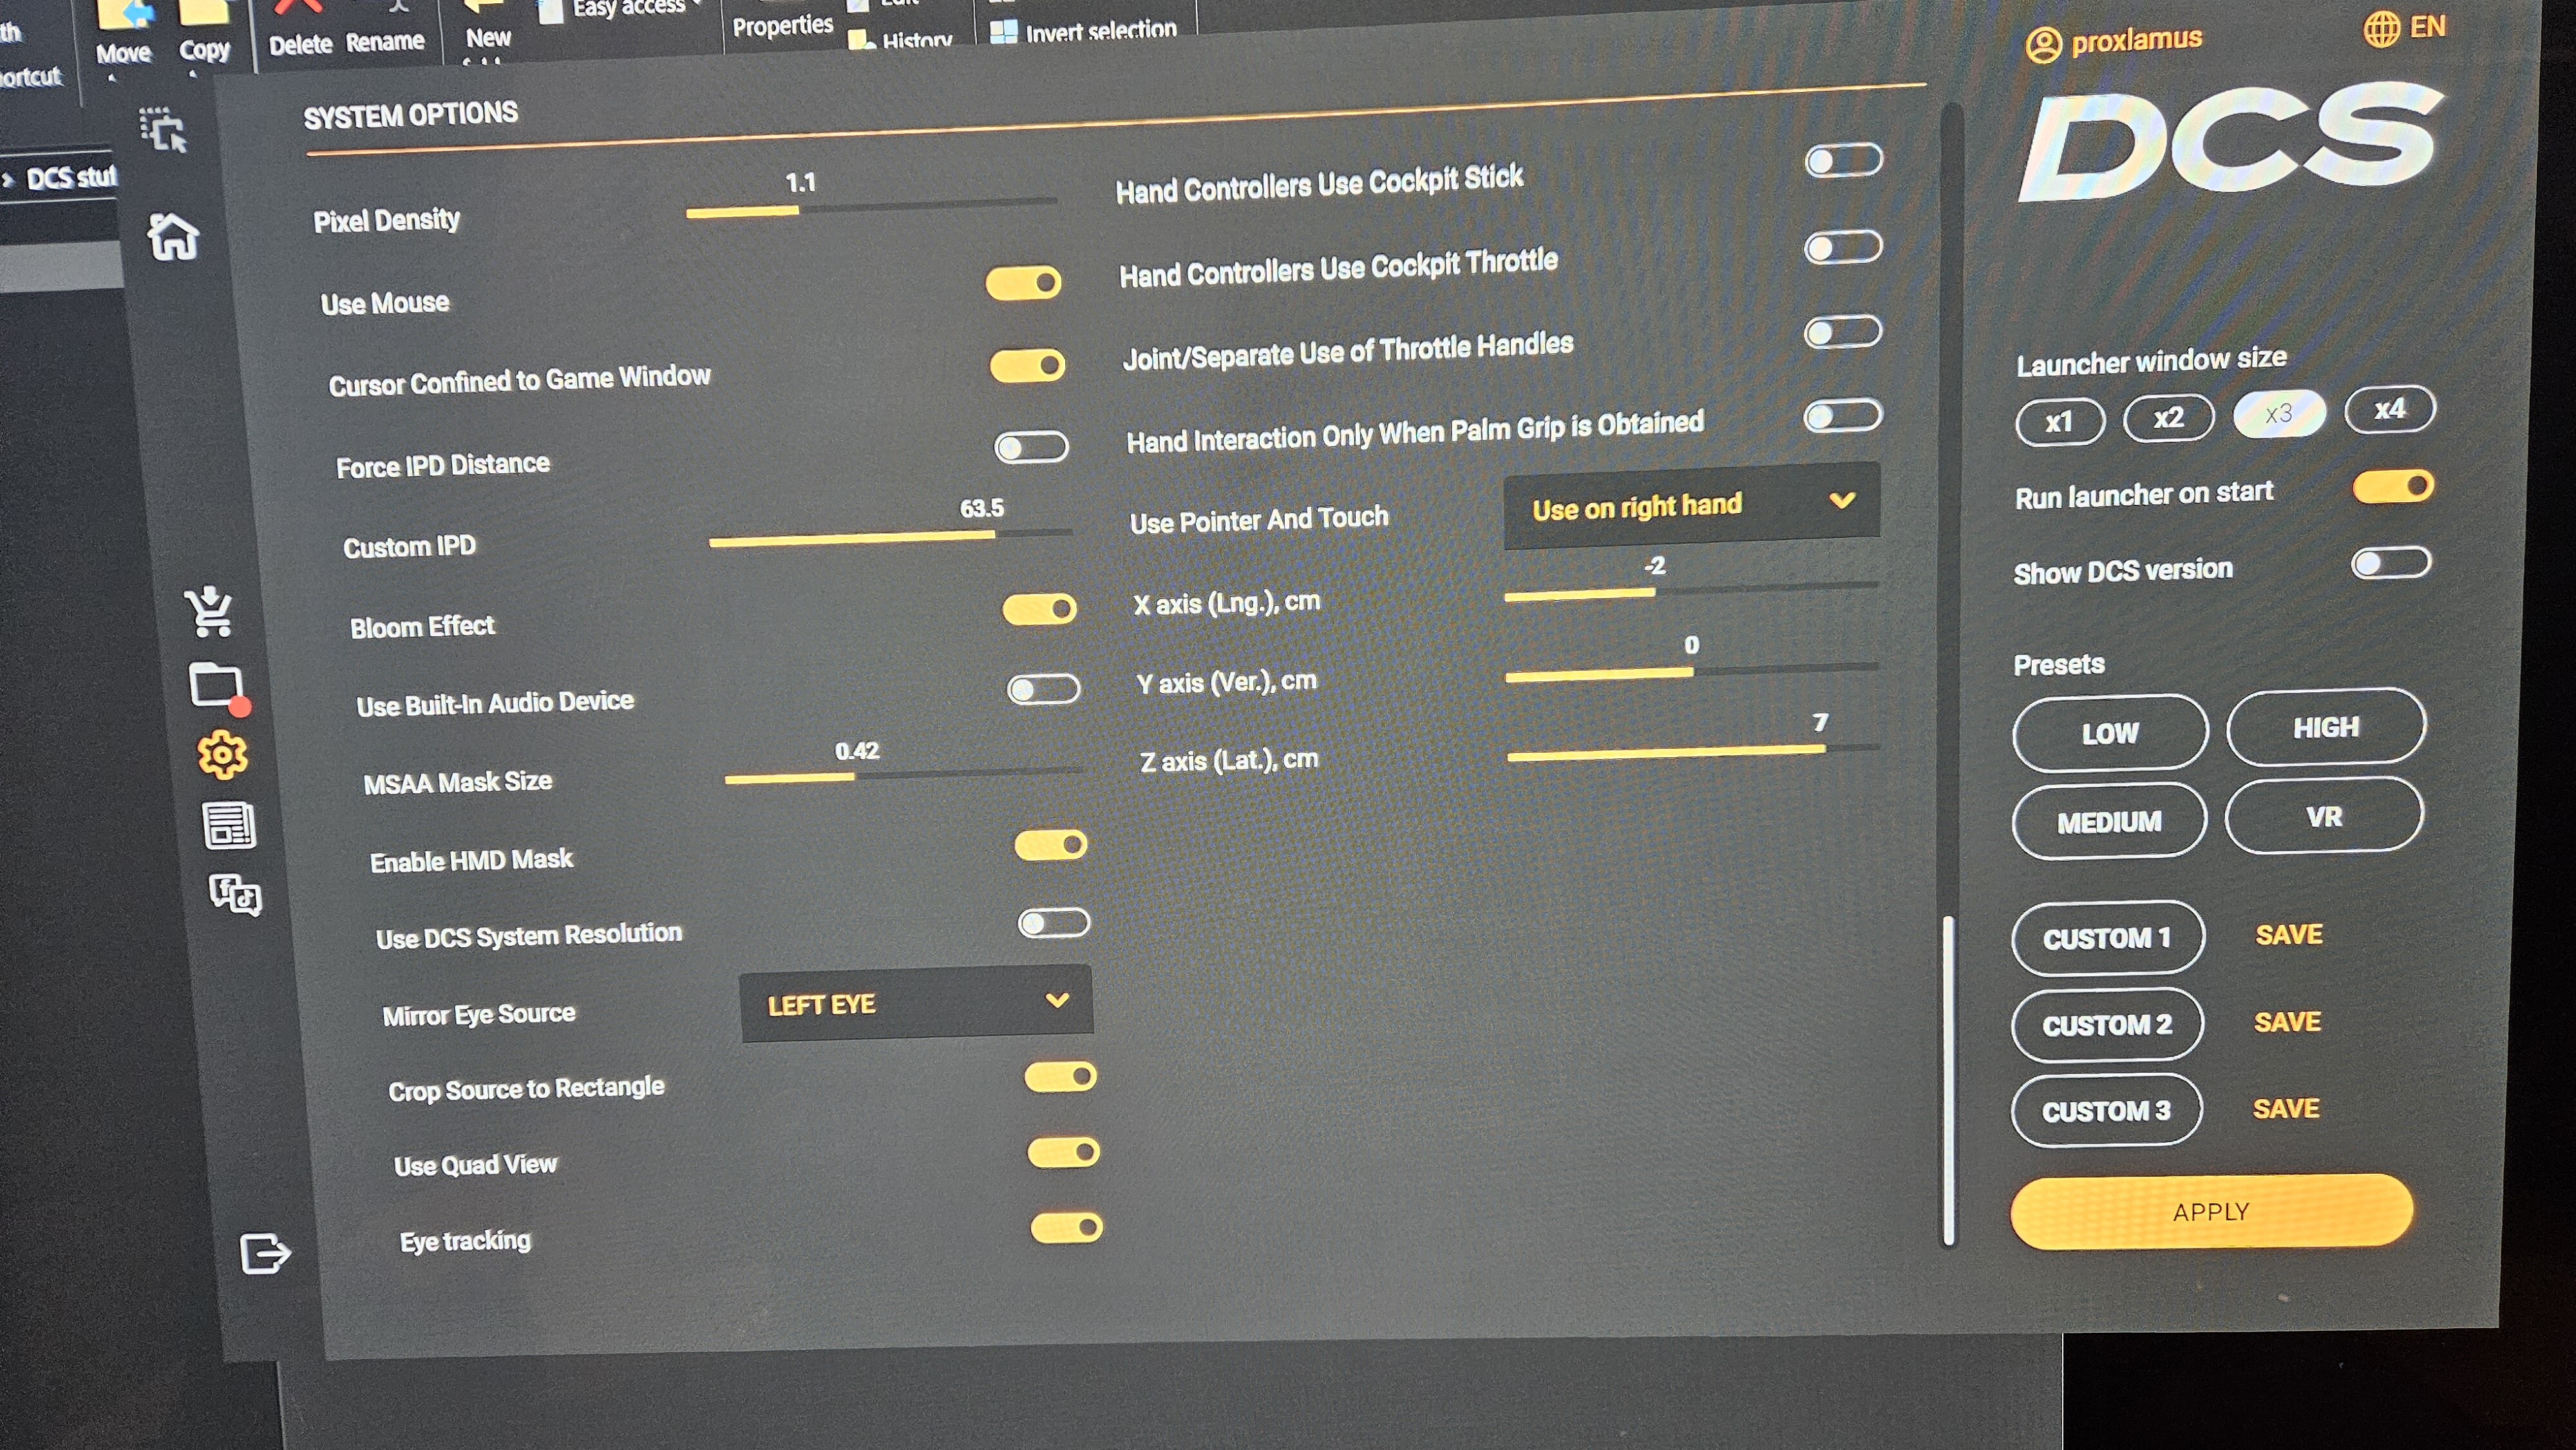Load the CUSTOM 1 preset
This screenshot has height=1450, width=2576.
[2107, 938]
